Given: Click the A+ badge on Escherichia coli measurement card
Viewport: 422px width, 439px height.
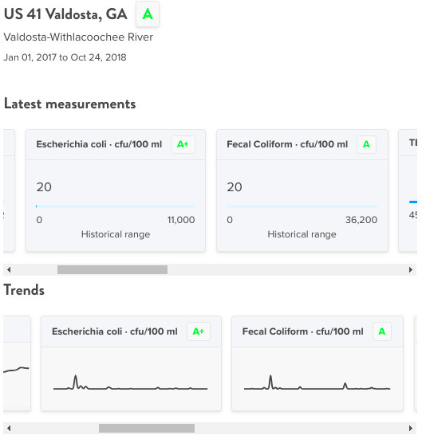Looking at the screenshot, I should click(x=183, y=144).
